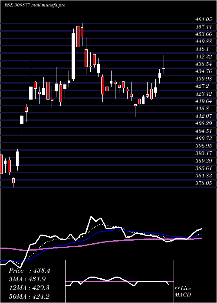Click the 378.05 price axis label
This screenshot has height=303, width=217.
click(204, 183)
